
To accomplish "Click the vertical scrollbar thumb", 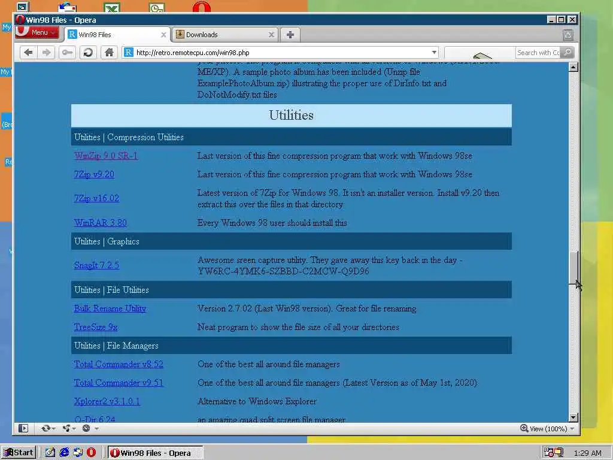I will coord(573,268).
